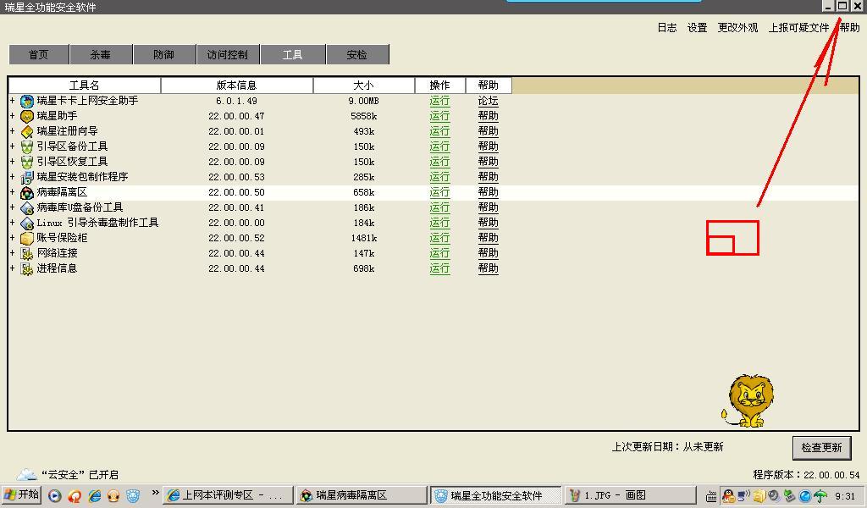
Task: Click the version text 22.00.00.50
Action: tap(237, 192)
